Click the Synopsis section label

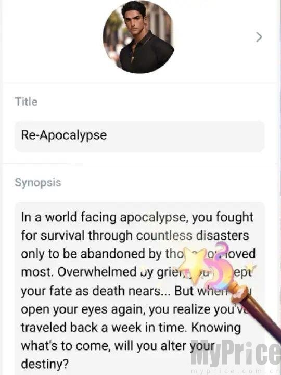tap(38, 182)
